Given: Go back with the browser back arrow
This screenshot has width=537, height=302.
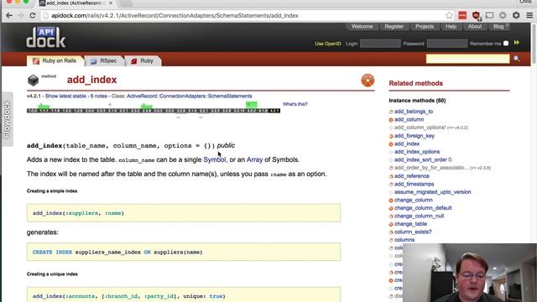Looking at the screenshot, I should click(9, 16).
